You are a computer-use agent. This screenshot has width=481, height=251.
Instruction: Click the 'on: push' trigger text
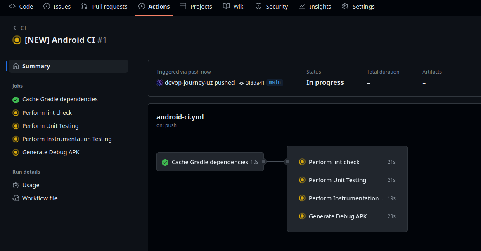[x=166, y=125]
